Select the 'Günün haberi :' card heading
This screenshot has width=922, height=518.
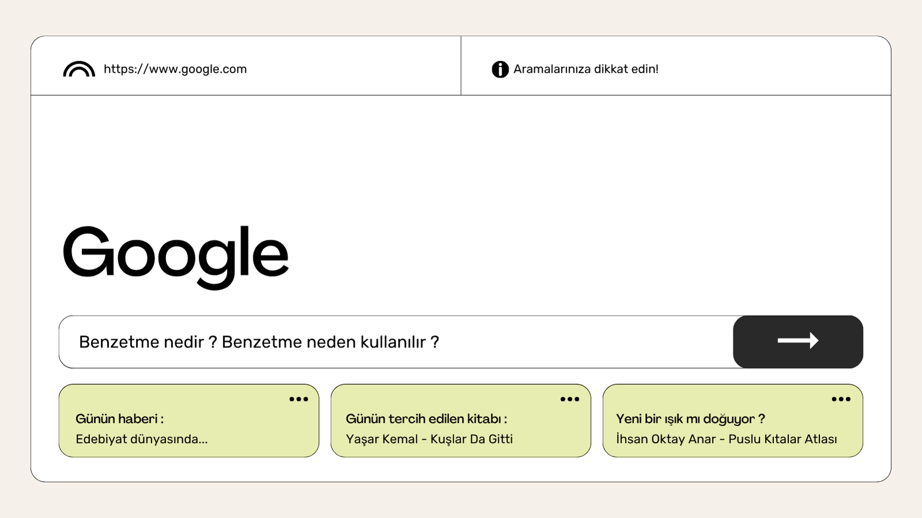pyautogui.click(x=119, y=419)
